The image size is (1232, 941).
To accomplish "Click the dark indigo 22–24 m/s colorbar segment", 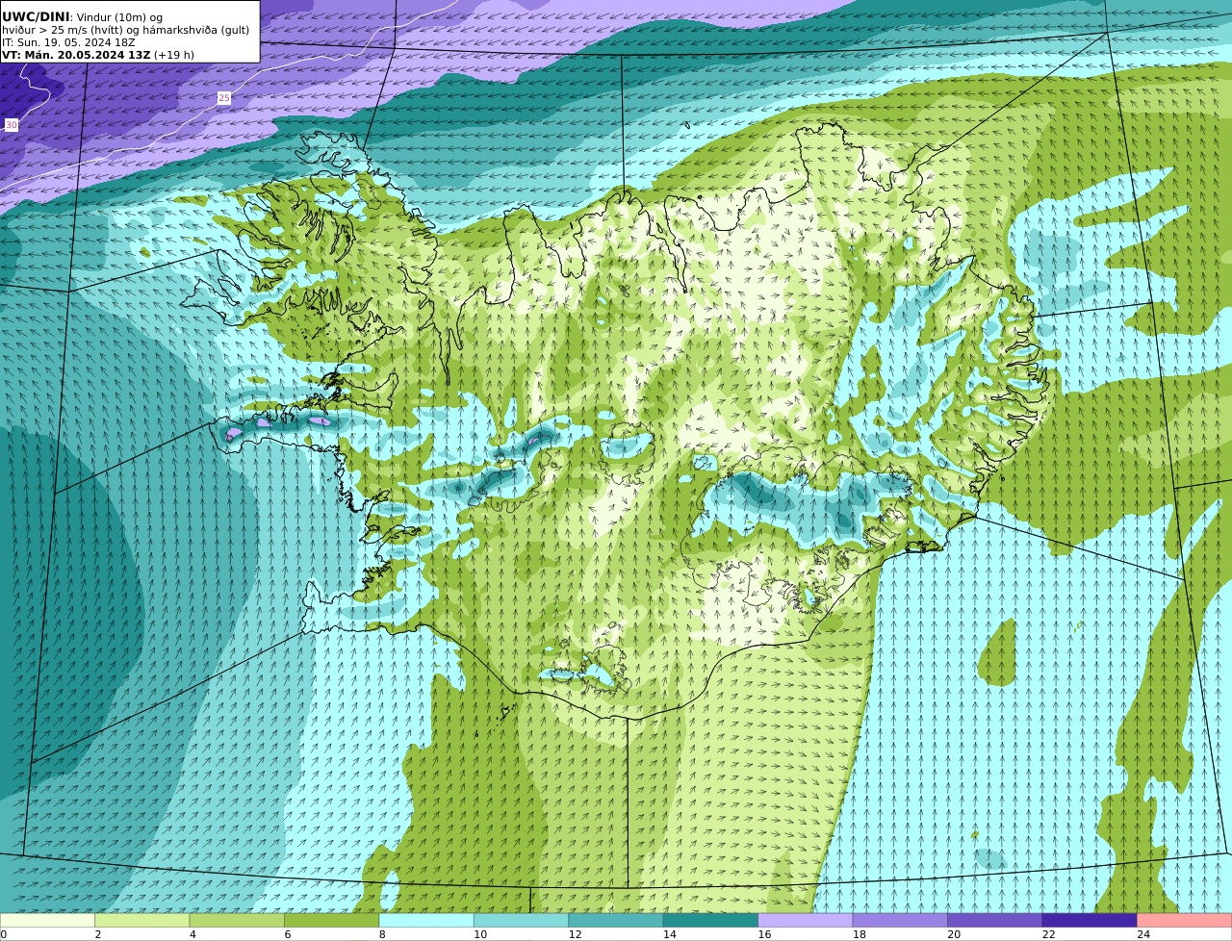I will click(1090, 921).
